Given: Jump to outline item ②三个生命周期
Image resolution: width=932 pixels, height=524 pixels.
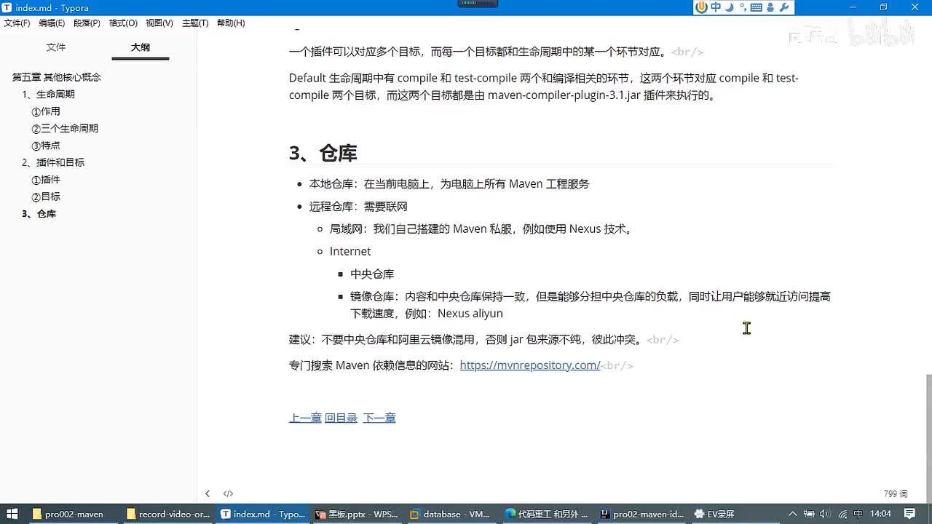Looking at the screenshot, I should click(65, 128).
